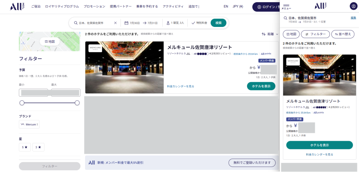Click desktop 検索条件から 35.64 km link

click(x=246, y=54)
